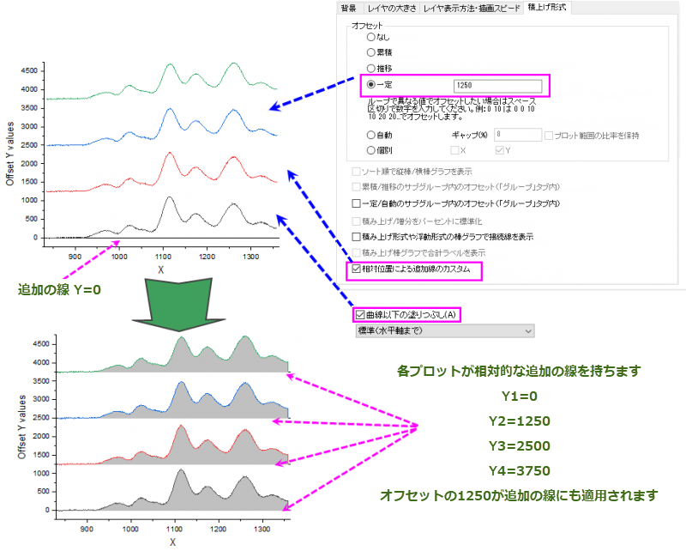
Task: Open the レイヤの大きさ tab
Action: 392,9
